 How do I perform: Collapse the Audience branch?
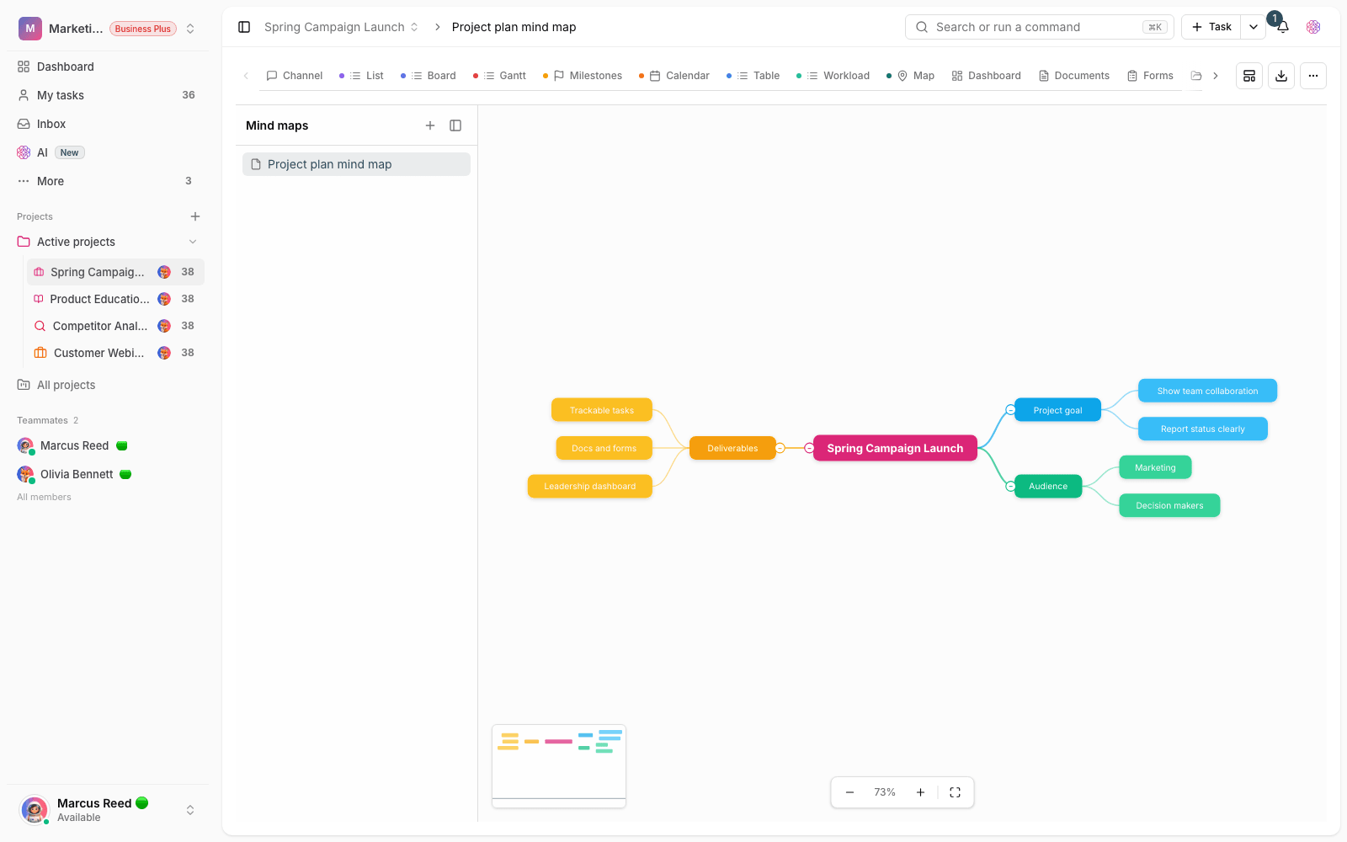[x=1010, y=486]
